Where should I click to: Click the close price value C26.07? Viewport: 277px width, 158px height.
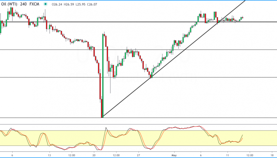click(x=92, y=4)
